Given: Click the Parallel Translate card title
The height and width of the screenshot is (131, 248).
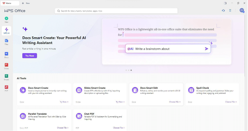Looking at the screenshot, I should [x=37, y=114].
